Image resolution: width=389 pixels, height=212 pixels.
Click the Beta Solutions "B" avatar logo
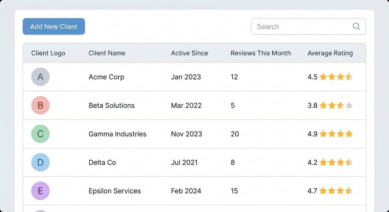click(40, 105)
